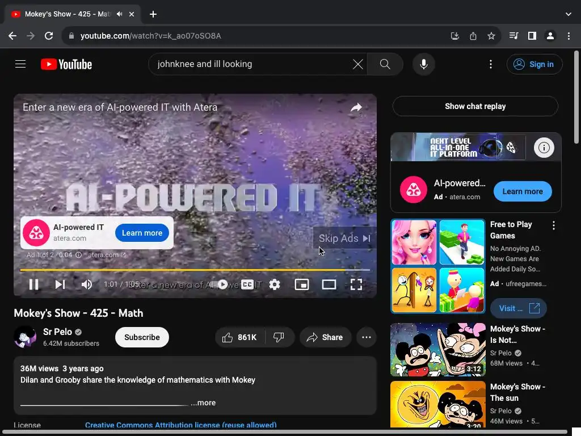Pause the video with the pause button
581x436 pixels.
coord(33,284)
